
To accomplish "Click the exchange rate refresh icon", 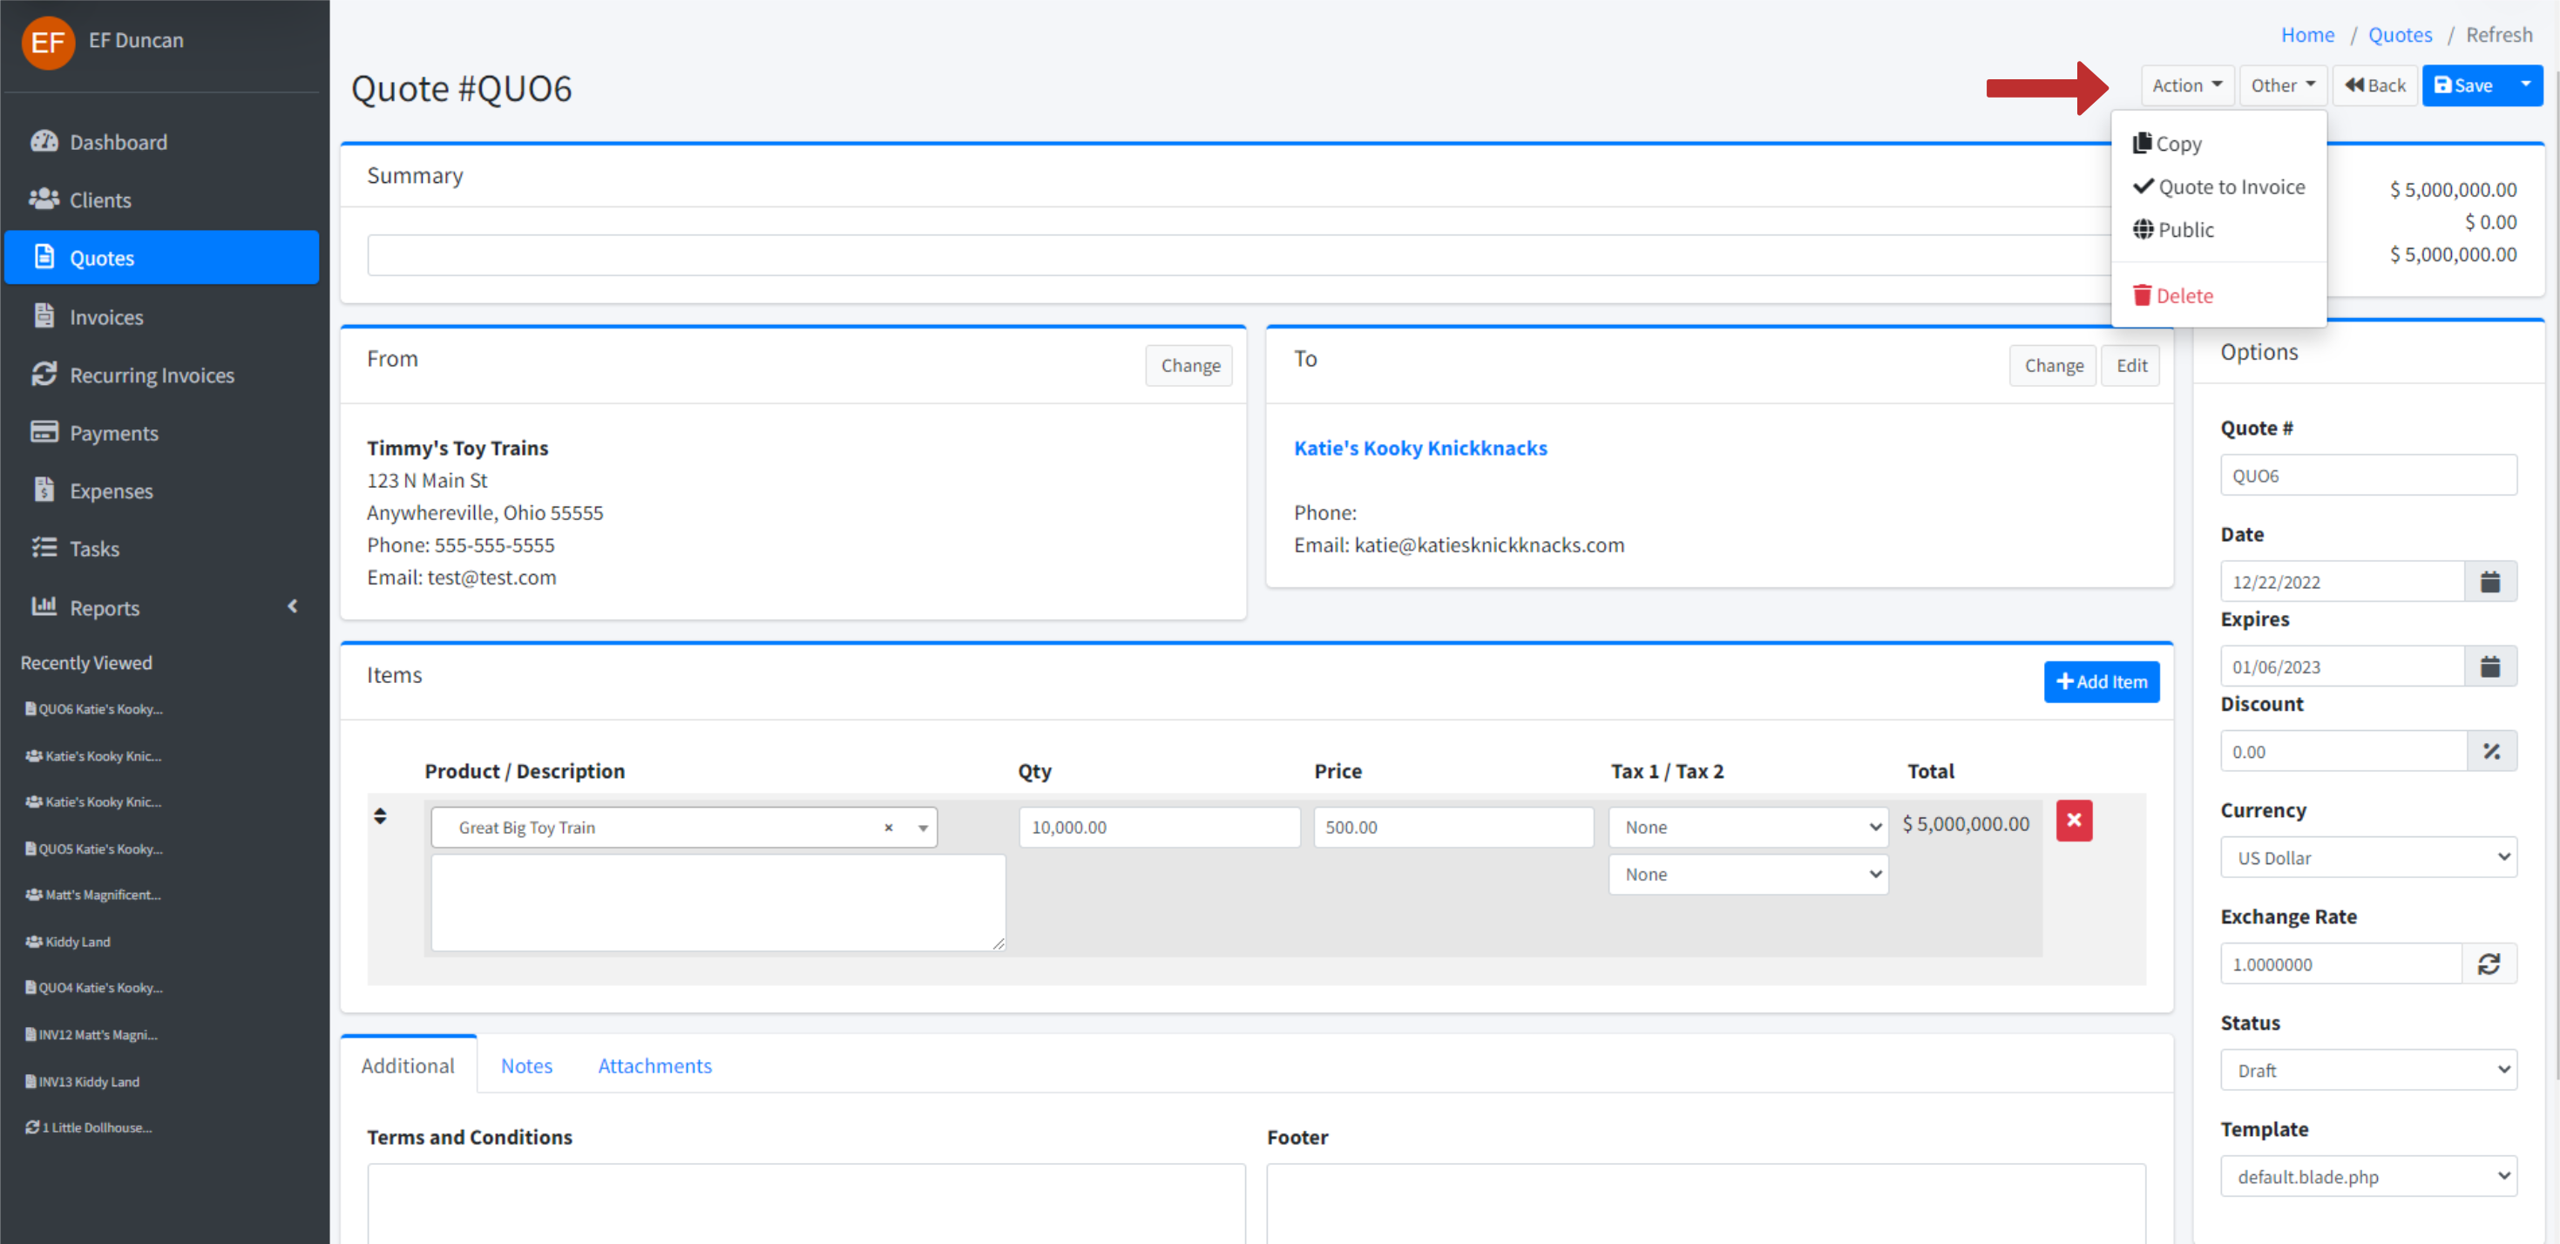I will (2488, 963).
